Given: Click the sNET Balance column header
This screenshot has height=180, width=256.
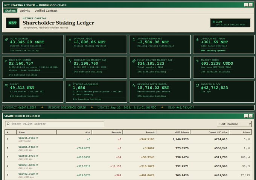Looking at the screenshot, I should tap(173, 132).
